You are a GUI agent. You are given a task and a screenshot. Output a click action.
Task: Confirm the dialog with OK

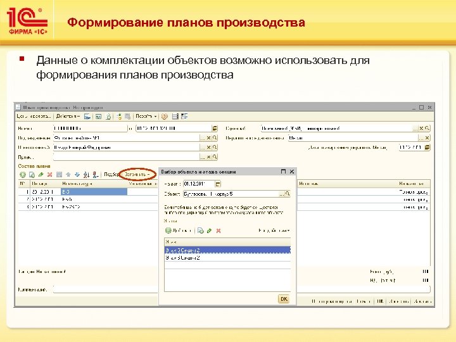point(284,299)
